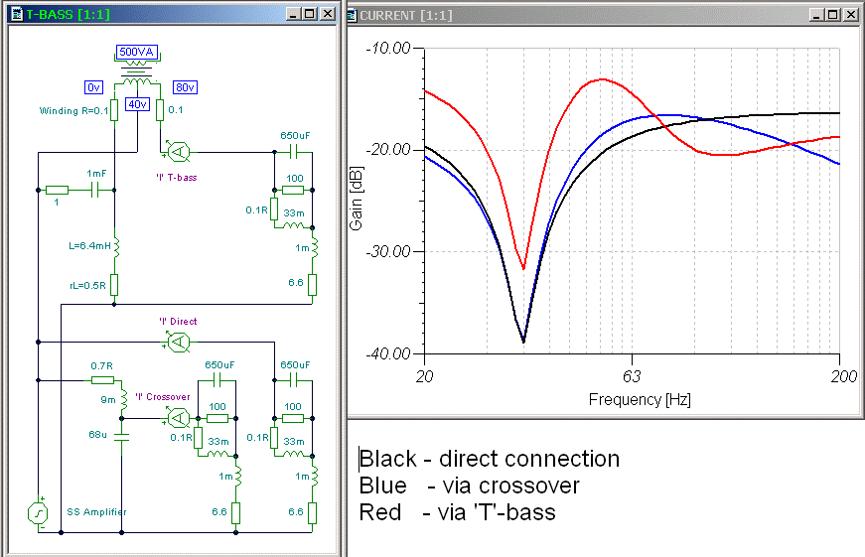865x557 pixels.
Task: Select the 68u capacitor symbol
Action: pos(121,437)
